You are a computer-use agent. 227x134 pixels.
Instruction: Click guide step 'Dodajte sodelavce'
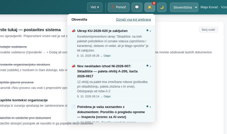pos(13,47)
